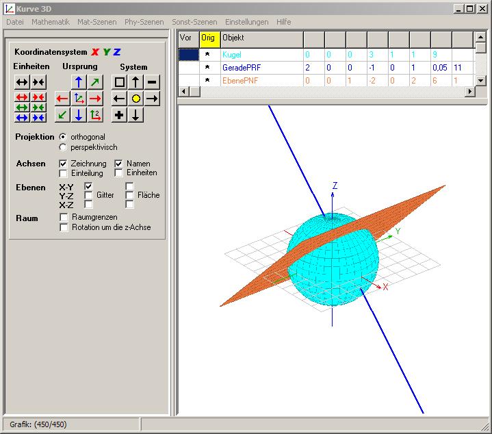Click the dark blue Vor cell of Kugel

(188, 54)
